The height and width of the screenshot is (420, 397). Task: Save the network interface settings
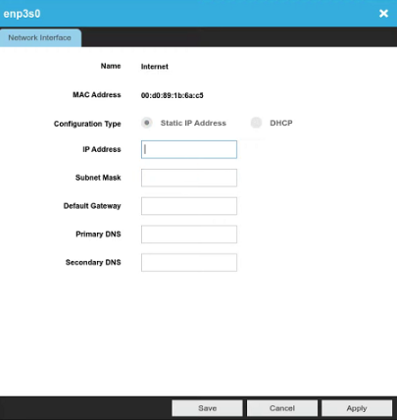point(207,408)
